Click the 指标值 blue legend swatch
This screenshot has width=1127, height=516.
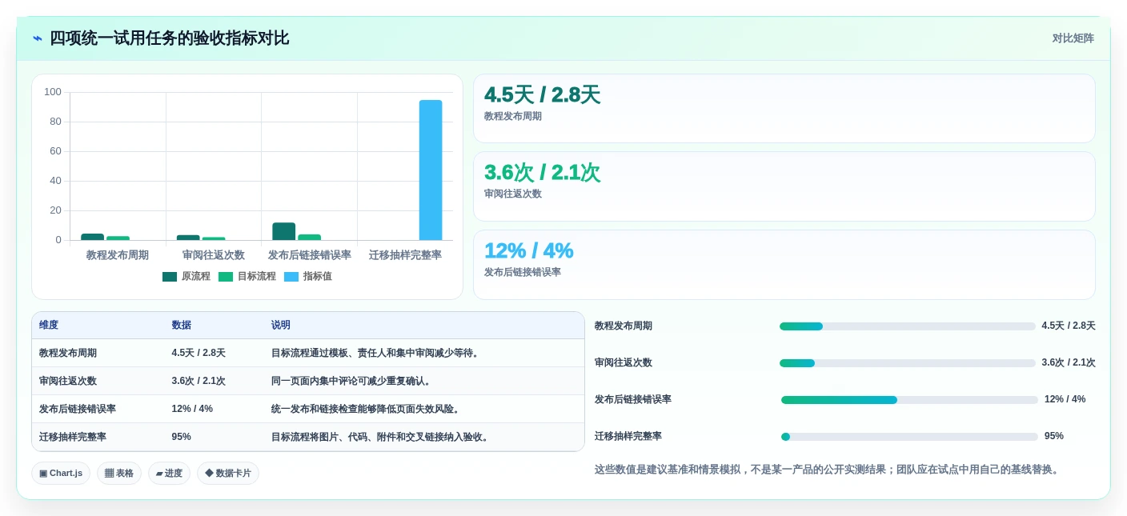coord(291,277)
